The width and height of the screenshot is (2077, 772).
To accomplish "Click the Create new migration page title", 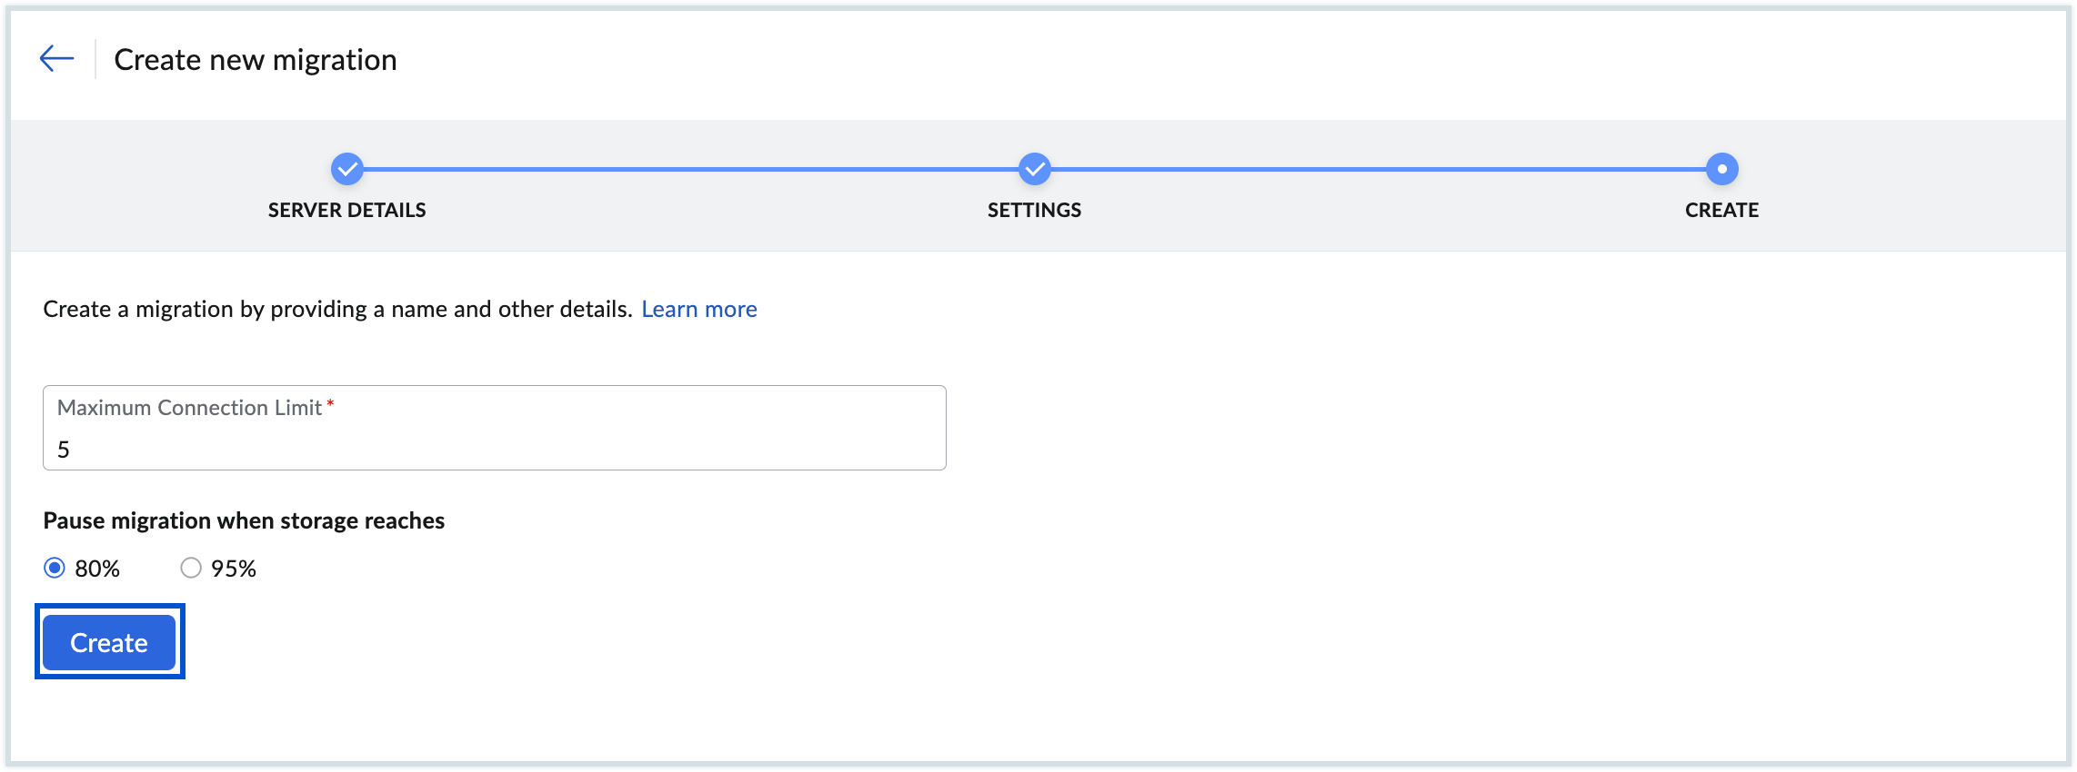I will pos(256,60).
